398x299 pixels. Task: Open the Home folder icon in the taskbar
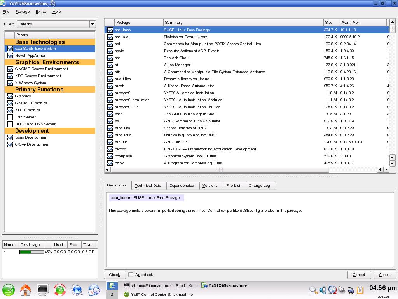(26, 290)
